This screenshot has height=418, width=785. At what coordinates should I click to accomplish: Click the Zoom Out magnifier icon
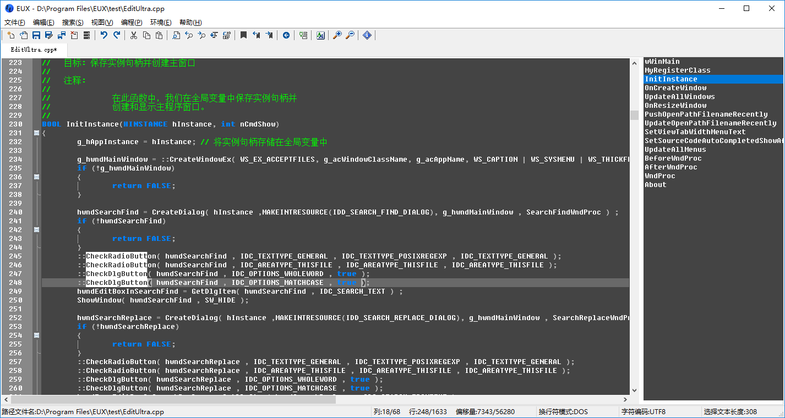[350, 35]
